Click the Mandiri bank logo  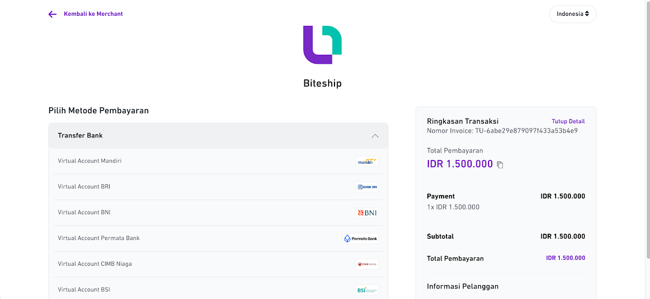[367, 161]
